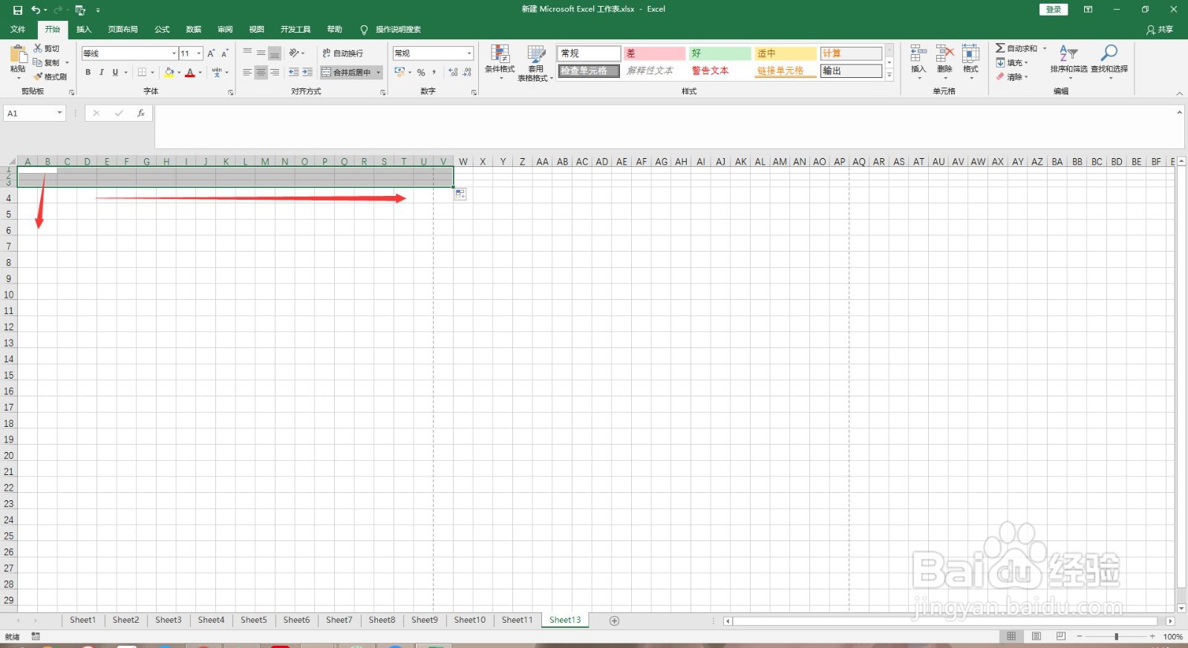The image size is (1188, 648).
Task: Apply red font color A
Action: [x=190, y=72]
